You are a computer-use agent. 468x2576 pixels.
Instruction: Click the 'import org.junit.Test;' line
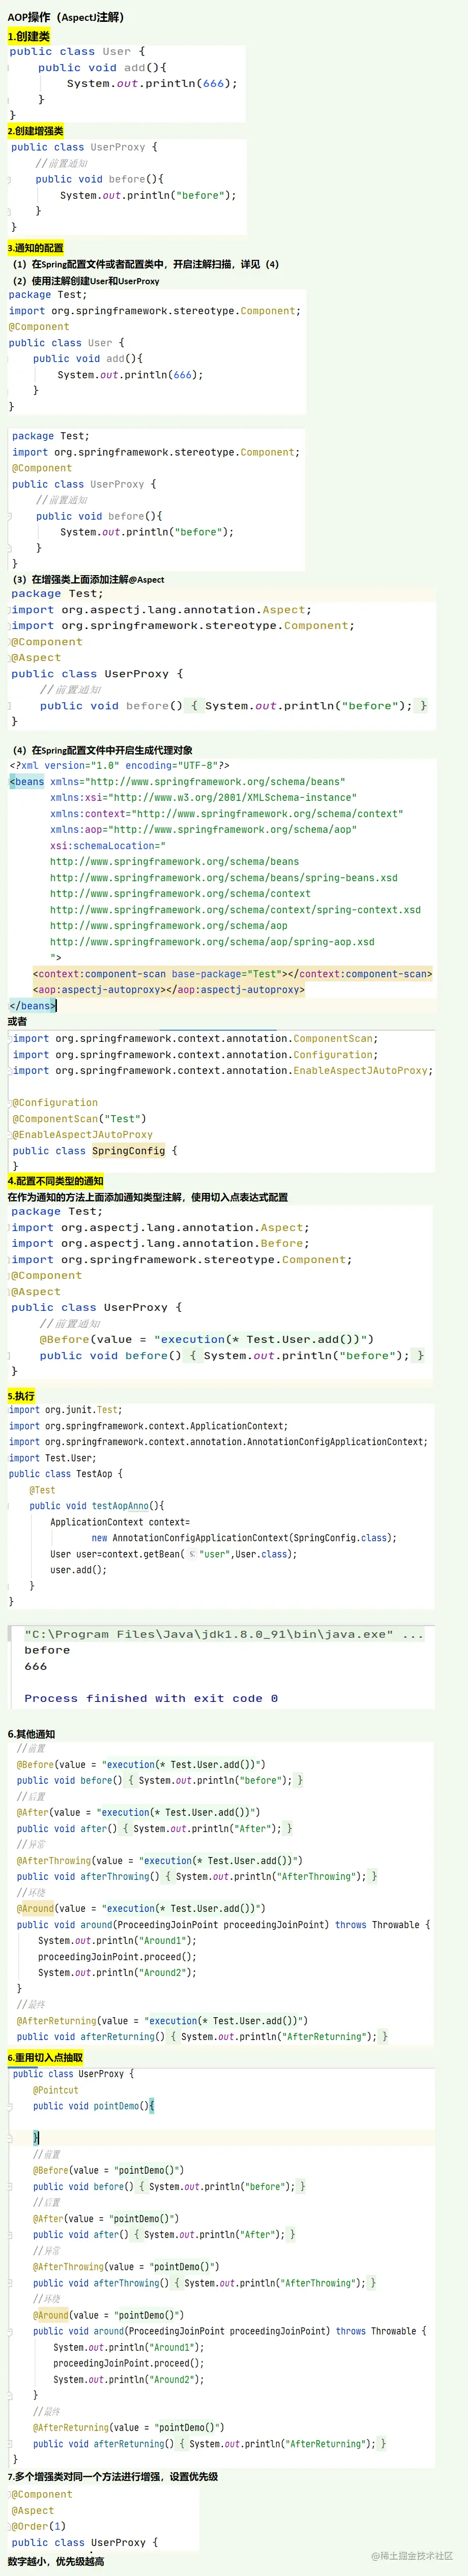click(x=66, y=1410)
